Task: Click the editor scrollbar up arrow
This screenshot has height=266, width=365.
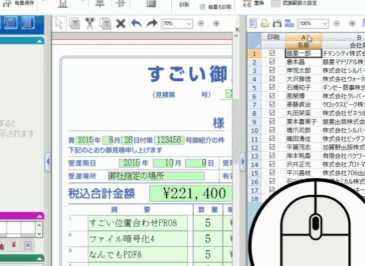Action: pyautogui.click(x=236, y=36)
